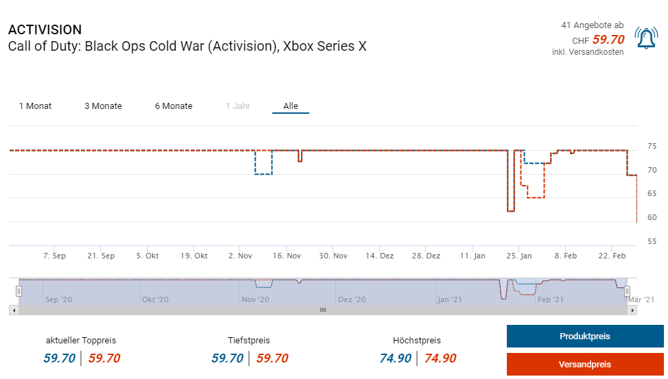Click the right navigator range handle
668x379 pixels.
627,291
